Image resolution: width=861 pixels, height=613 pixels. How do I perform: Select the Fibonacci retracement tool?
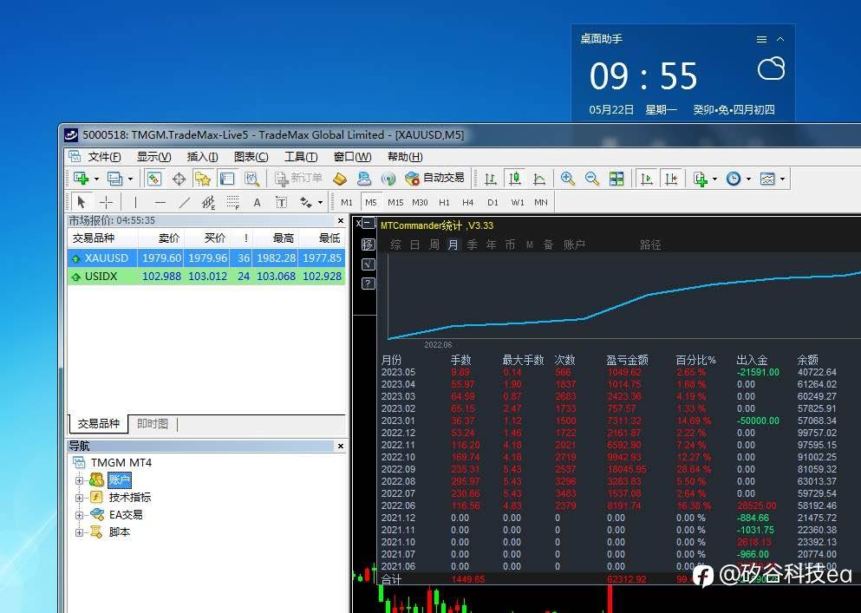click(x=233, y=202)
